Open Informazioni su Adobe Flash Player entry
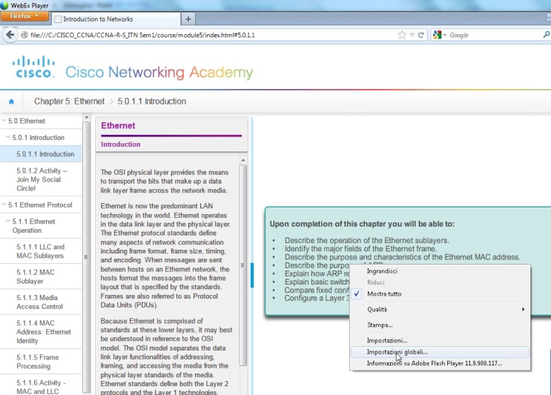Screen dimensions: 551x395 click(440, 363)
